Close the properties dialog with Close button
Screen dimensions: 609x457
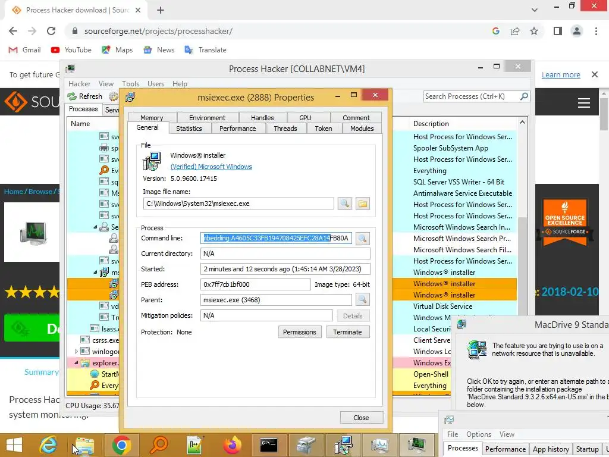[x=361, y=417]
